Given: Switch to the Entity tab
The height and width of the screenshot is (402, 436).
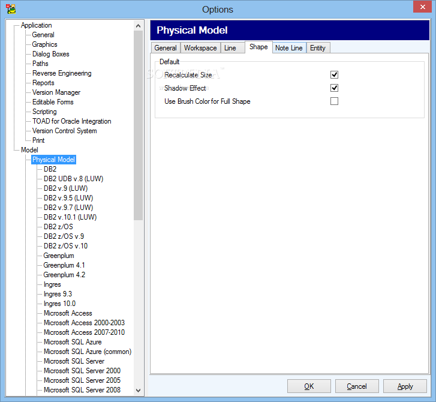Looking at the screenshot, I should (318, 48).
